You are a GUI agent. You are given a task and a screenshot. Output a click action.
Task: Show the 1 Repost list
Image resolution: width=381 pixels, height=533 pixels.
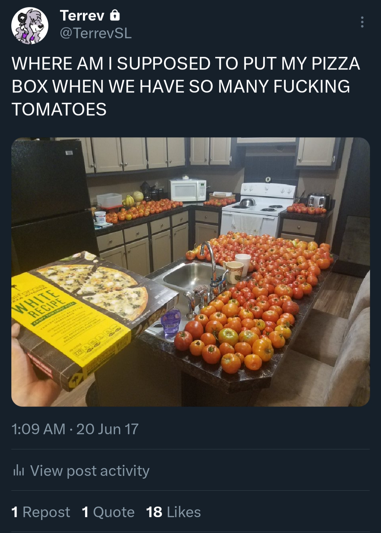pyautogui.click(x=41, y=512)
